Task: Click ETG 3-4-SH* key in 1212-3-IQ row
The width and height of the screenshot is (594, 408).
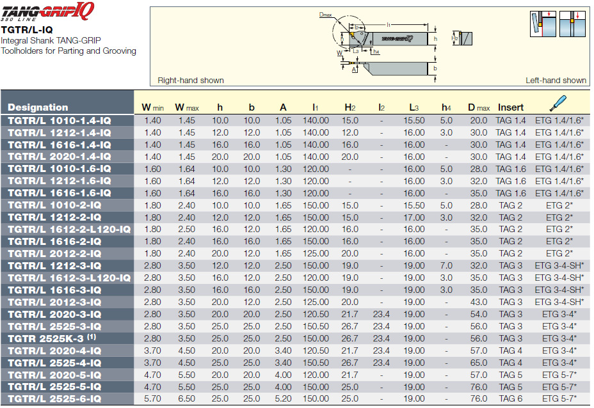Action: [559, 265]
